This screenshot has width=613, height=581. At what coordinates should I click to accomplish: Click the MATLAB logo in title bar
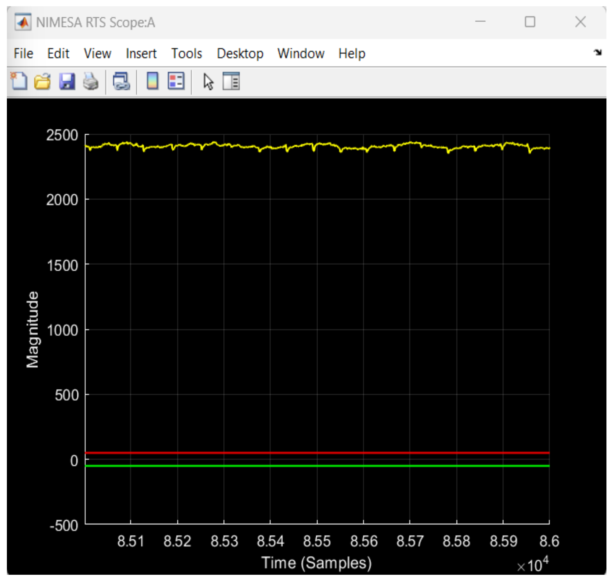(23, 22)
